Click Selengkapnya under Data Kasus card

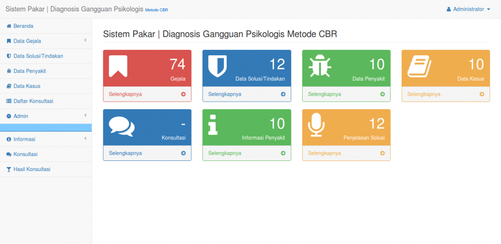pos(424,94)
